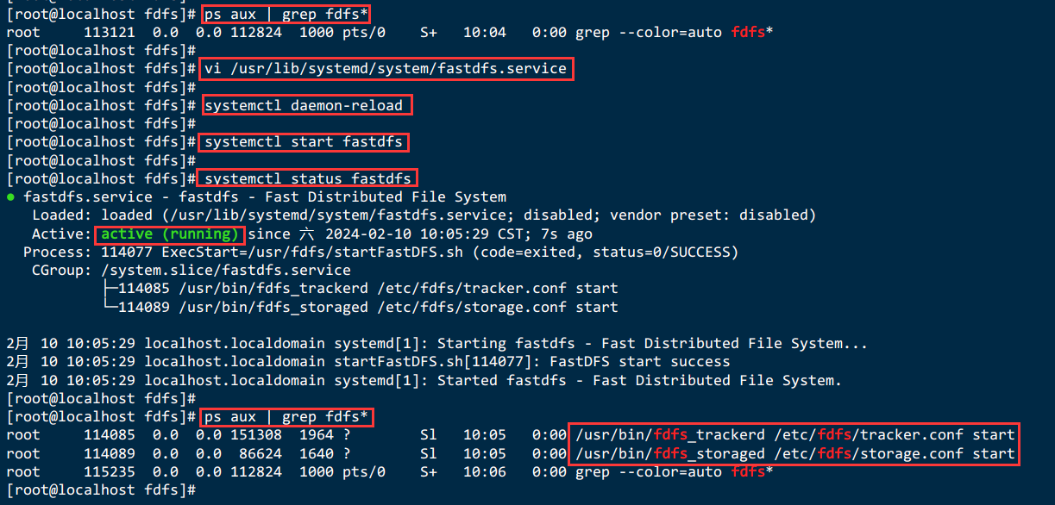Viewport: 1055px width, 505px height.
Task: Click the 'systemctl status fastdfs' command
Action: 308,179
